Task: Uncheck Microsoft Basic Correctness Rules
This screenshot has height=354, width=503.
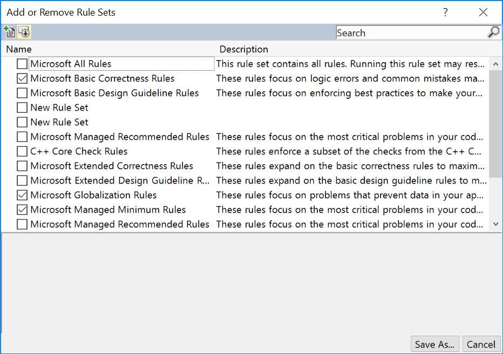Action: tap(22, 79)
